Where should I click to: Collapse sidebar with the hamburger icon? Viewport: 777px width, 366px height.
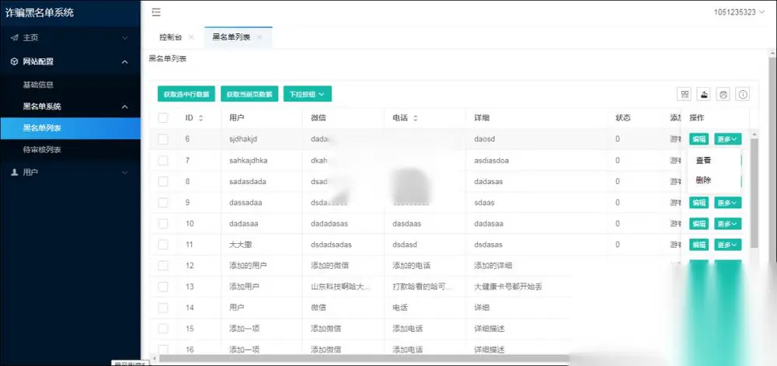[156, 12]
